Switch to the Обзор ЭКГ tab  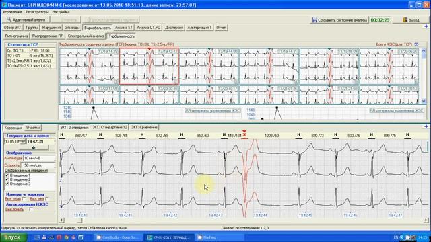click(x=13, y=28)
